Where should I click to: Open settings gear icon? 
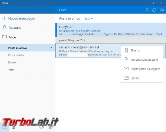tap(51, 127)
